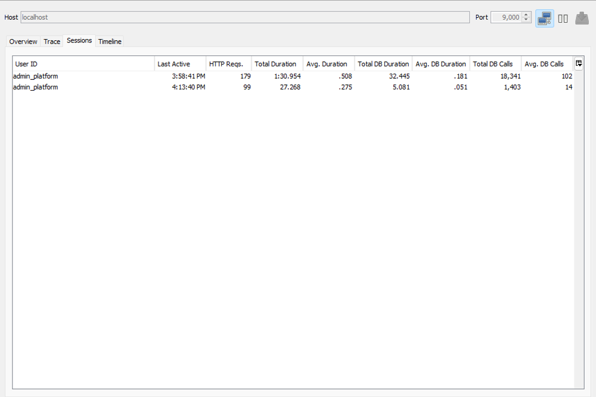The image size is (596, 397).
Task: Sort by Avg. DB Duration column header
Action: coord(440,64)
